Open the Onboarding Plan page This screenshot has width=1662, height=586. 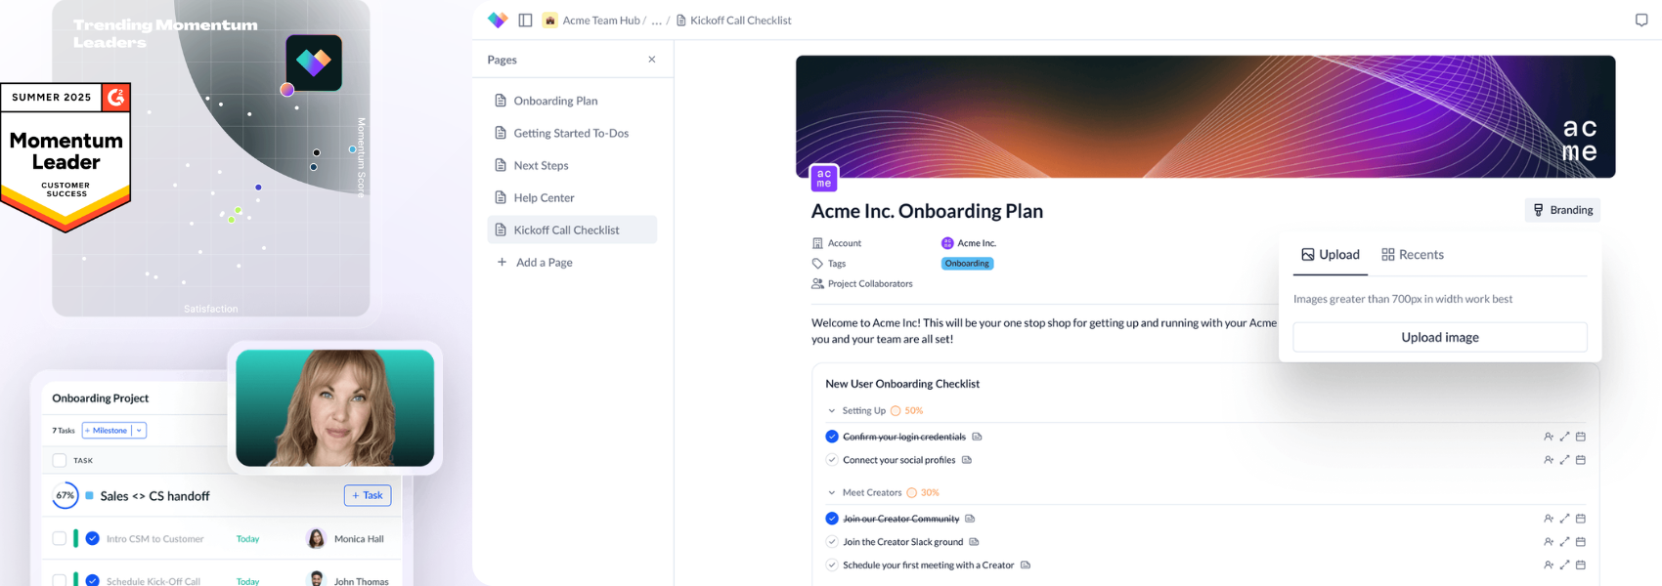(555, 101)
